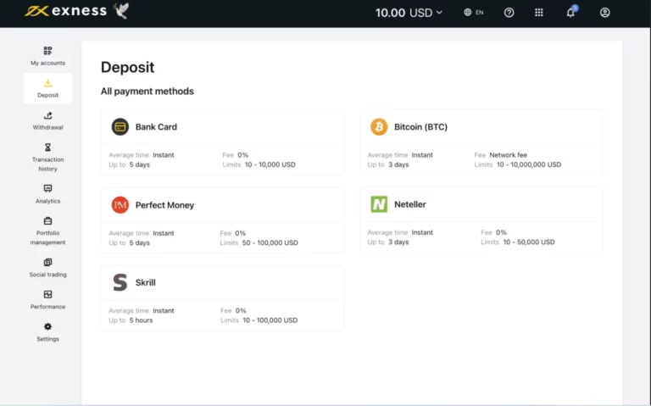This screenshot has width=651, height=406.
Task: Choose Skrill payment method title
Action: [145, 283]
